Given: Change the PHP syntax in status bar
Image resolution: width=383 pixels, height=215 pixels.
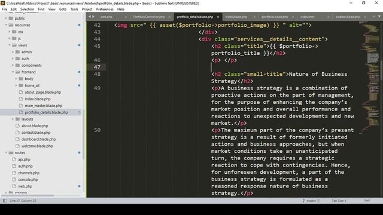Looking at the screenshot, I should [x=367, y=201].
